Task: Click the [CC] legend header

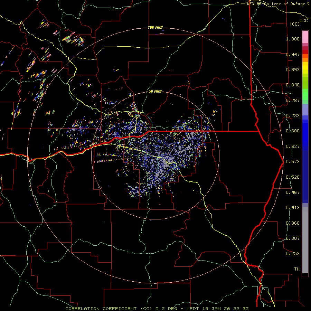Action: click(295, 24)
